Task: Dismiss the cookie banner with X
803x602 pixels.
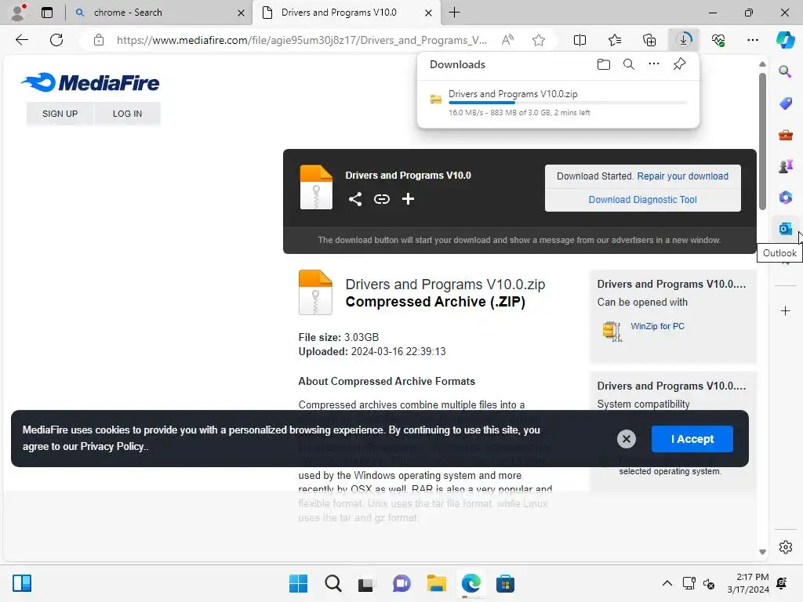Action: [x=627, y=439]
